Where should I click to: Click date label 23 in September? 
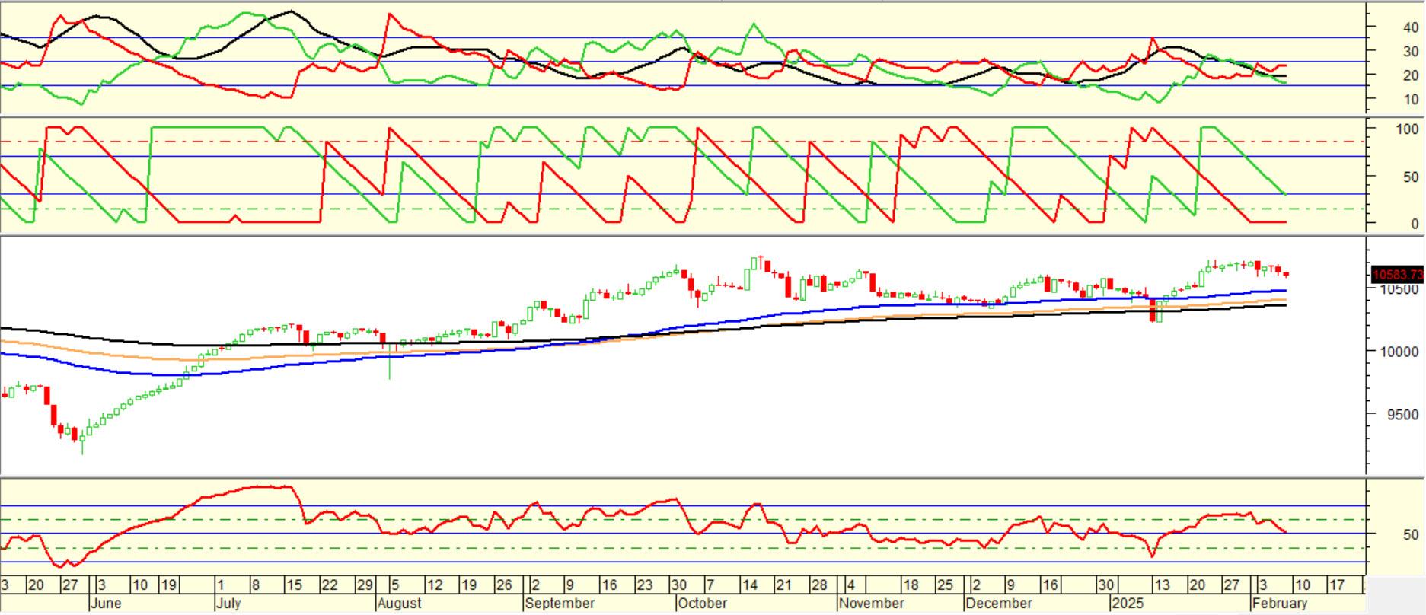[644, 585]
